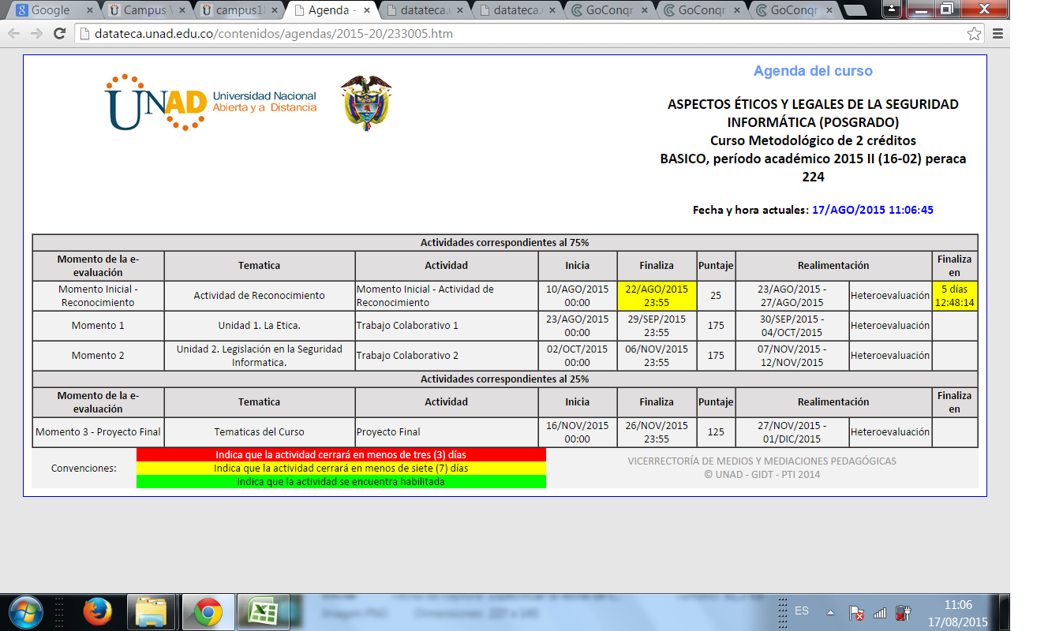Click the 'Proyecto Final' activity cell

pyautogui.click(x=447, y=431)
